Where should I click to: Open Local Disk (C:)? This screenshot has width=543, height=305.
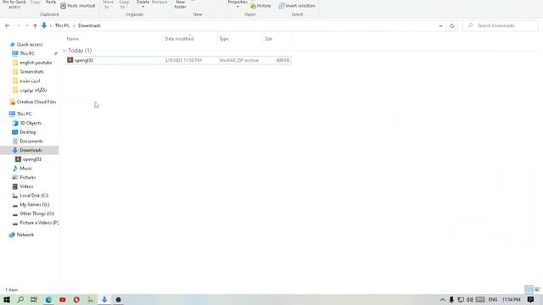pyautogui.click(x=34, y=196)
